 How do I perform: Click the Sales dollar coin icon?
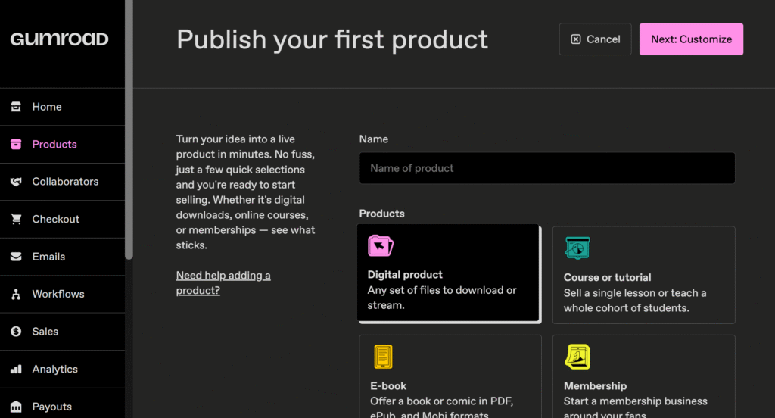[16, 332]
